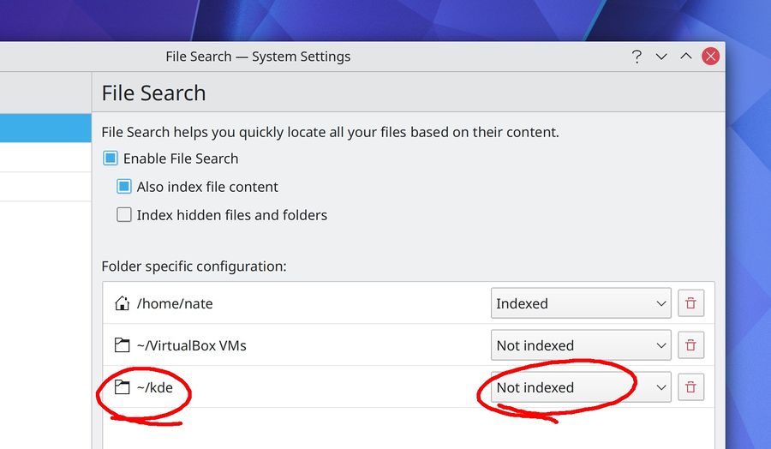This screenshot has height=449, width=771.
Task: Close the System Settings window
Action: pos(710,57)
